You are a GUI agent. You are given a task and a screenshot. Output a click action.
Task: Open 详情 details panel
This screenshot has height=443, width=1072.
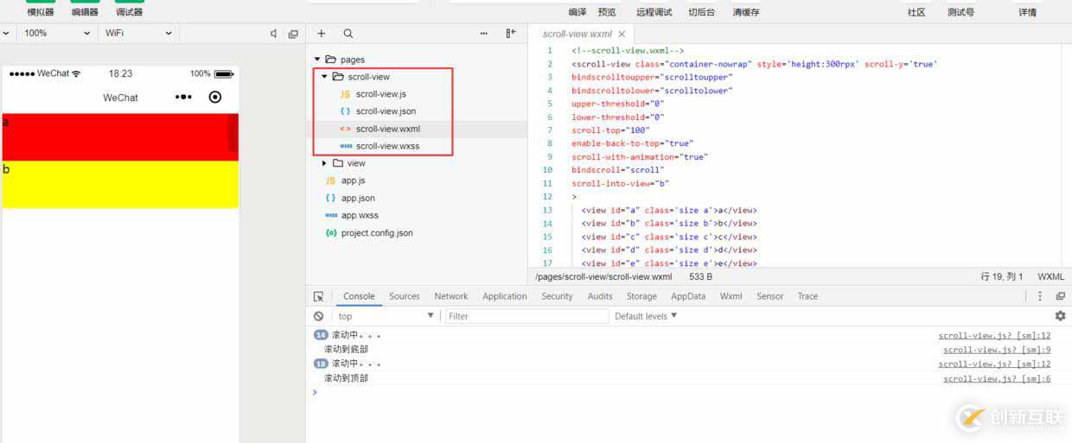pyautogui.click(x=1027, y=12)
